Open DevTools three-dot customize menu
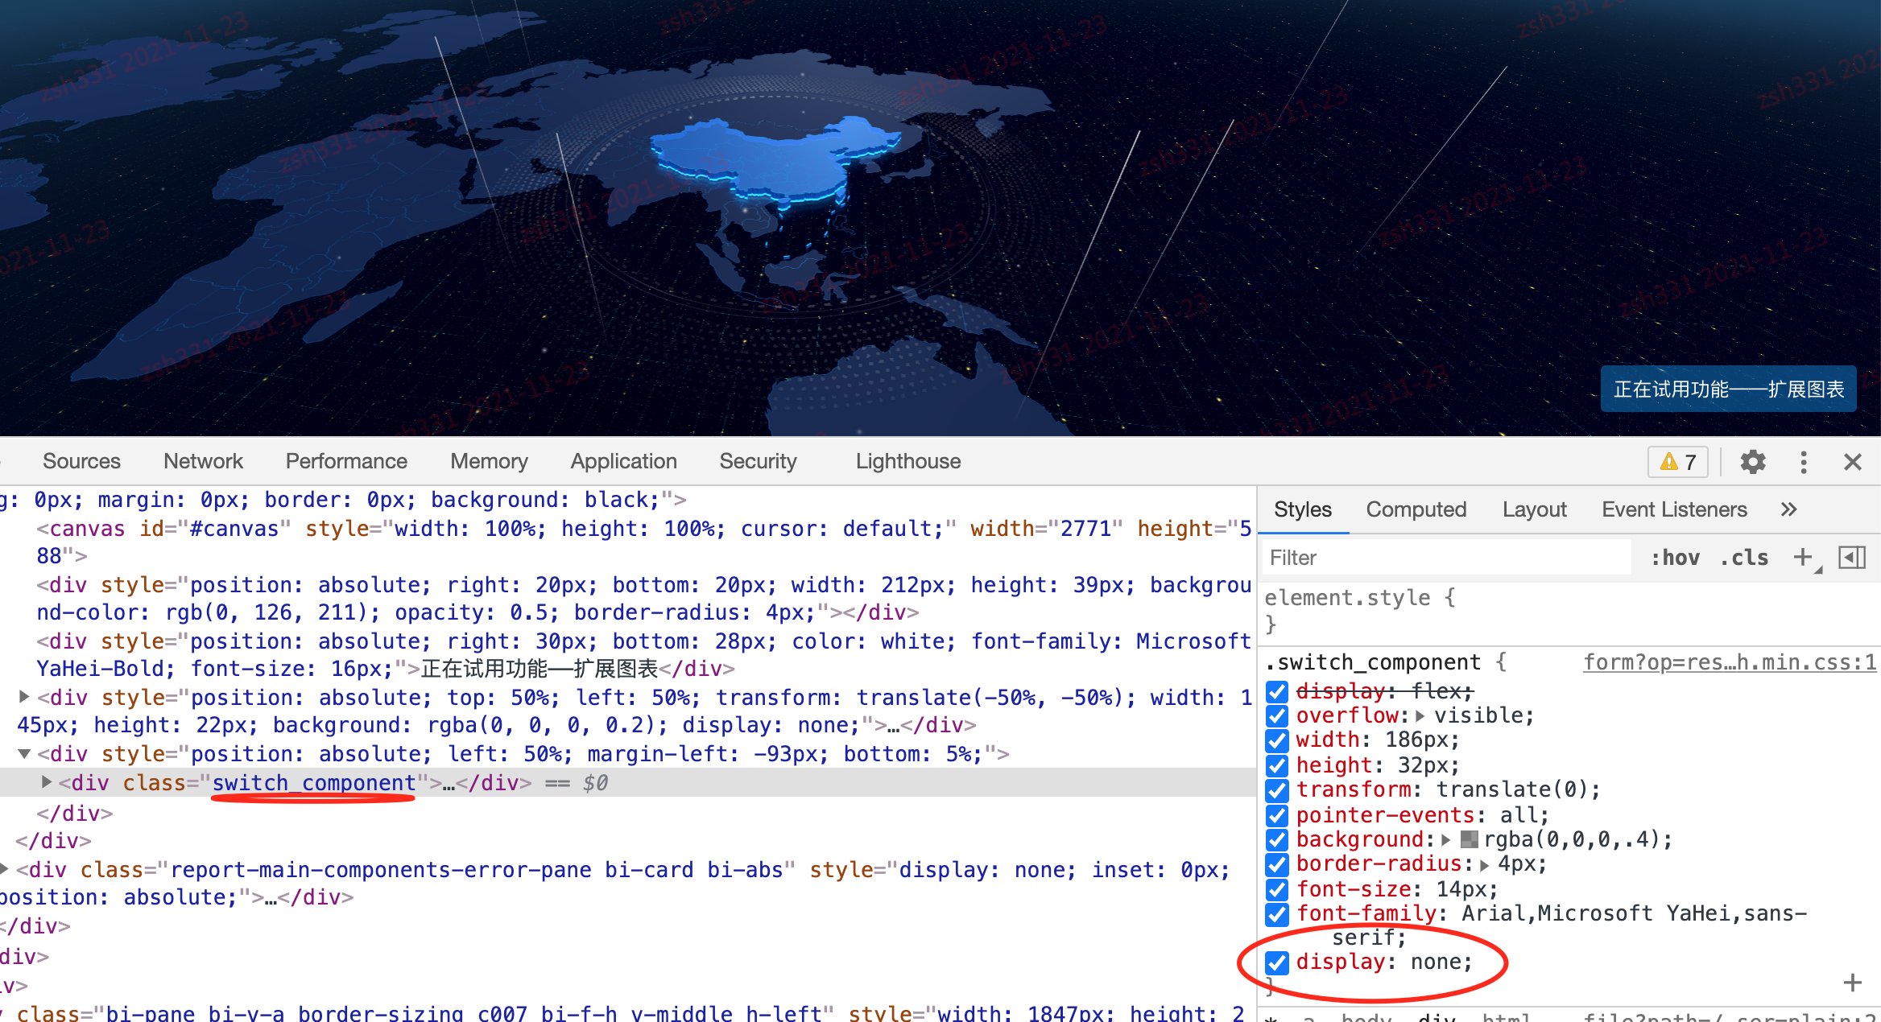 pyautogui.click(x=1804, y=462)
